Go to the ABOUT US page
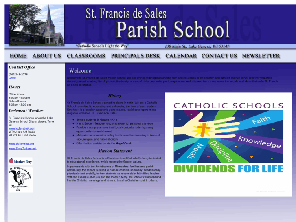 click(x=47, y=56)
